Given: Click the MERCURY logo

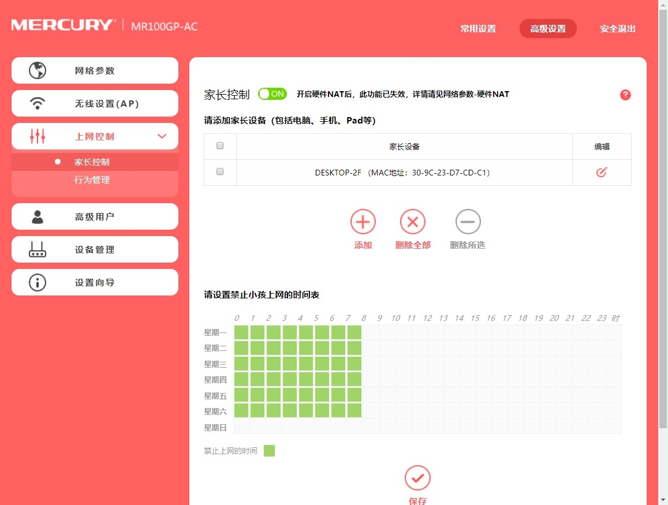Looking at the screenshot, I should point(63,25).
